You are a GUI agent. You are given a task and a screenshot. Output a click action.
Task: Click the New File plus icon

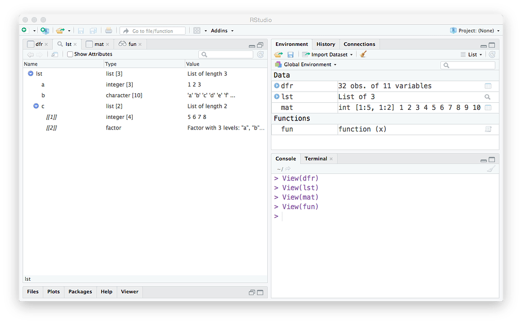pyautogui.click(x=24, y=30)
